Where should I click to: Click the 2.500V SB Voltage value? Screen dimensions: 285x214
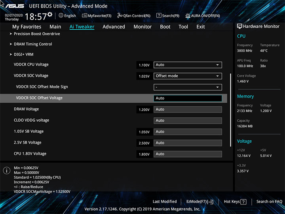point(144,143)
